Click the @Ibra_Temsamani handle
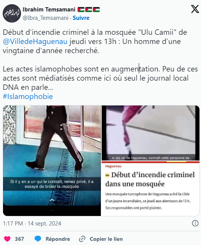201x245 pixels. point(45,18)
